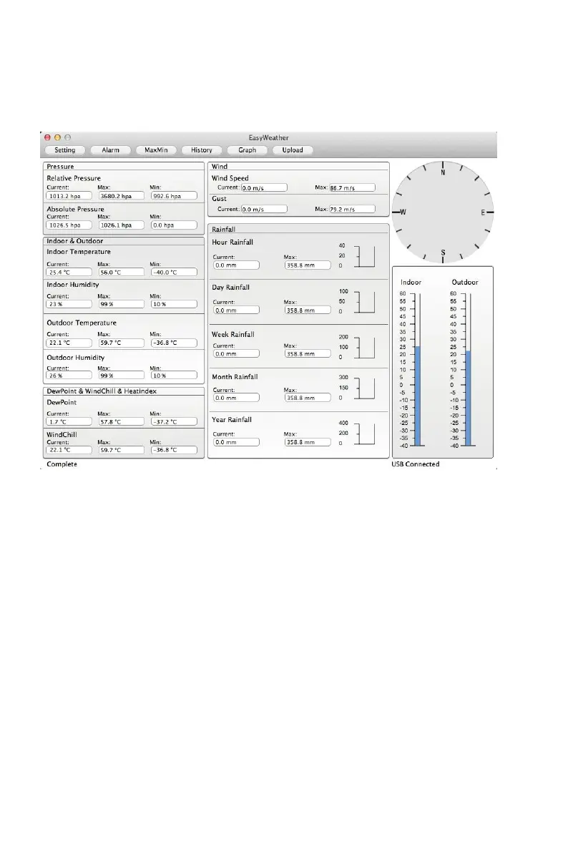Click DewPoint min field -37.2 °C
The width and height of the screenshot is (588, 852).
coord(174,421)
